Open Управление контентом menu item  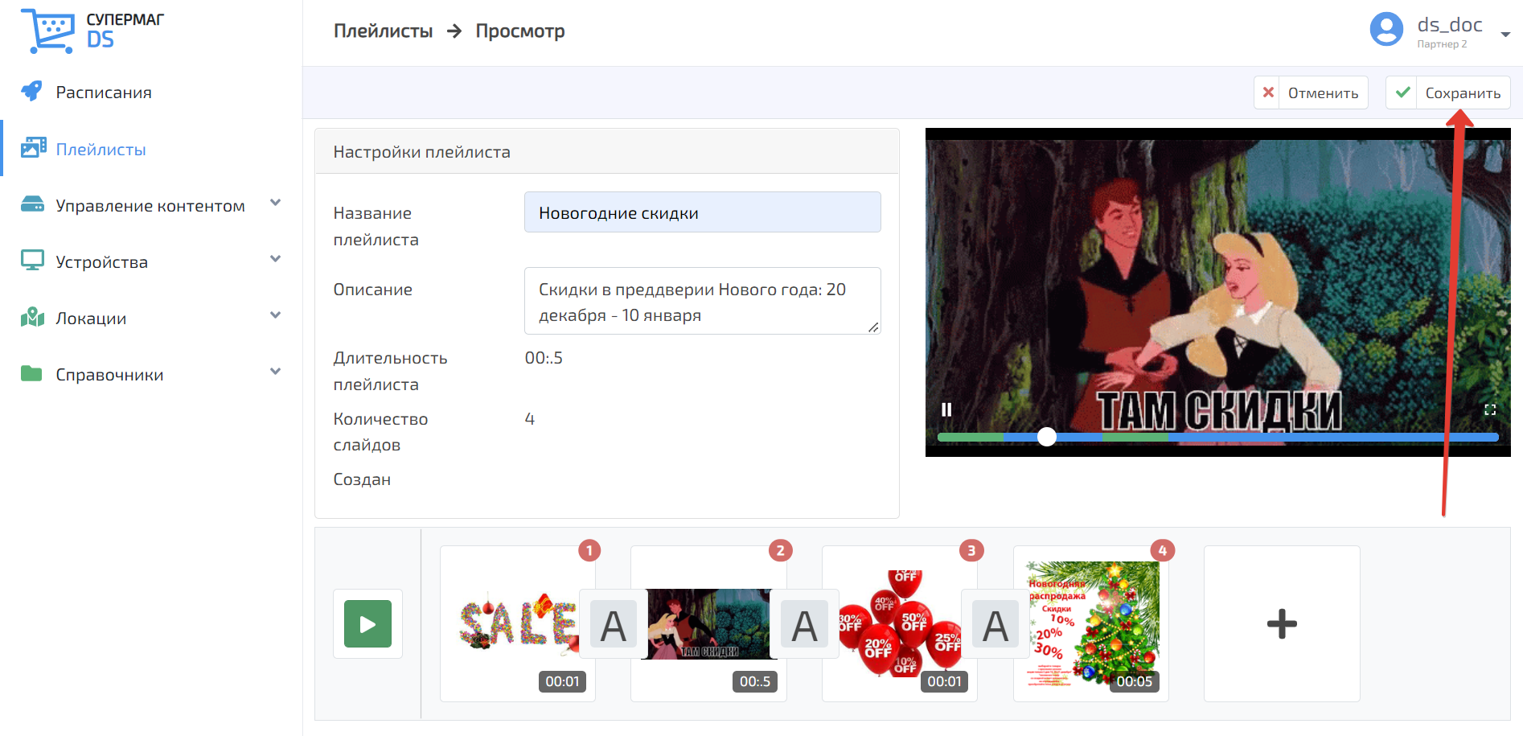pyautogui.click(x=151, y=205)
